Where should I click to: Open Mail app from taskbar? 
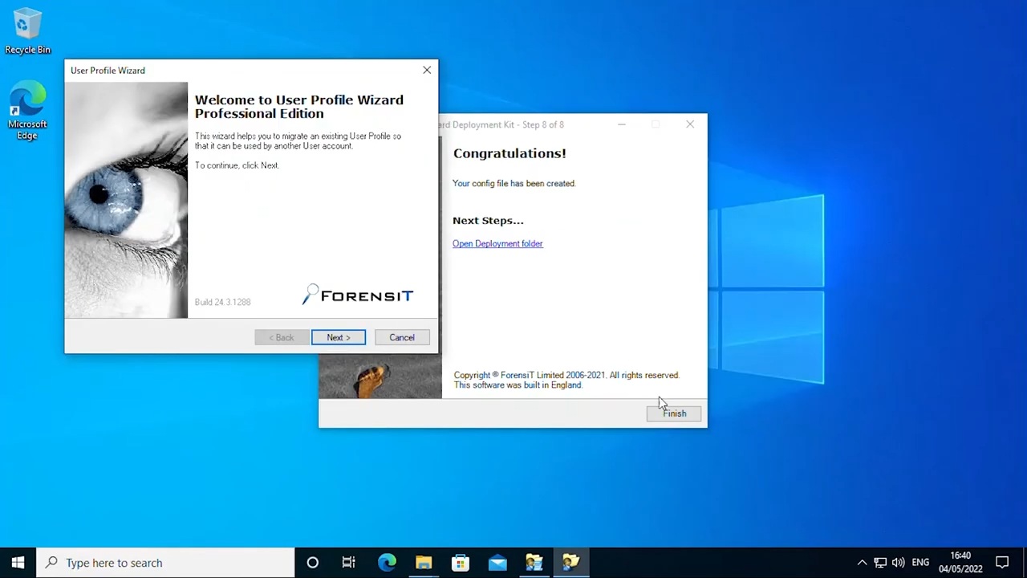(x=497, y=563)
